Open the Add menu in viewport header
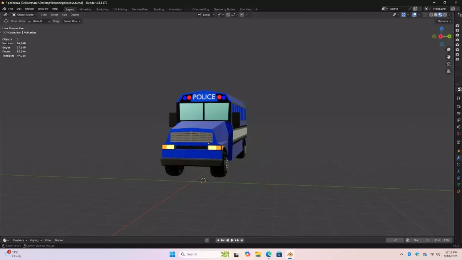462x260 pixels. [64, 15]
